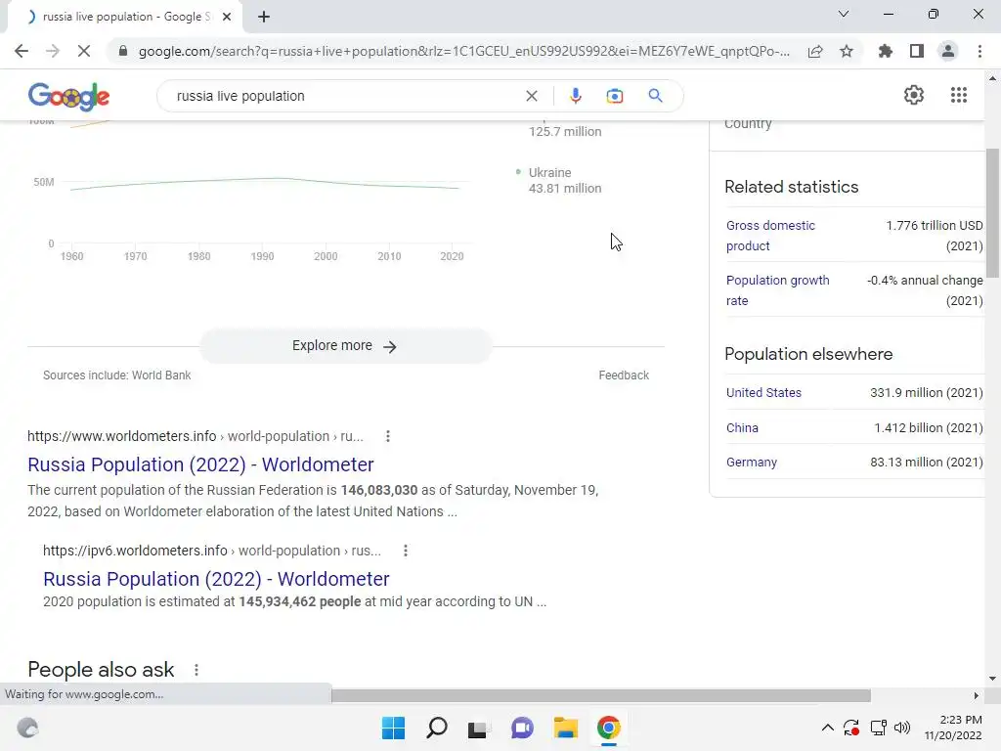1001x751 pixels.
Task: Open the Chrome extensions menu
Action: coord(885,51)
